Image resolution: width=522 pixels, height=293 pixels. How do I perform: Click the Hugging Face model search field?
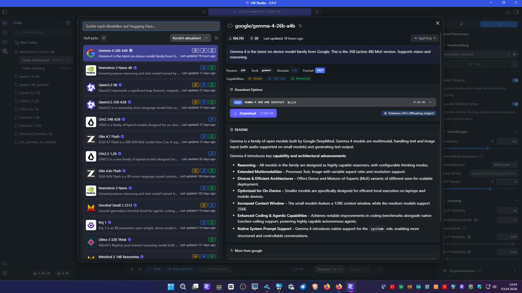coord(151,26)
